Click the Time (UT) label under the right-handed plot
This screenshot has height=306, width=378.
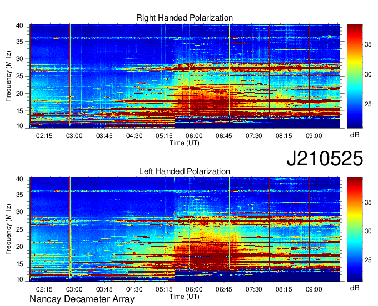[185, 143]
